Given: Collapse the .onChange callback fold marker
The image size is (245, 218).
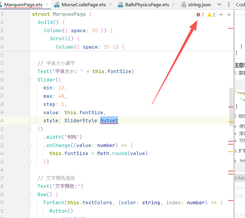Looking at the screenshot, I should point(30,146).
